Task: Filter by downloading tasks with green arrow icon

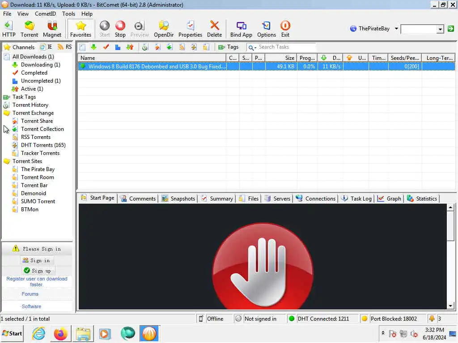Action: pyautogui.click(x=93, y=47)
